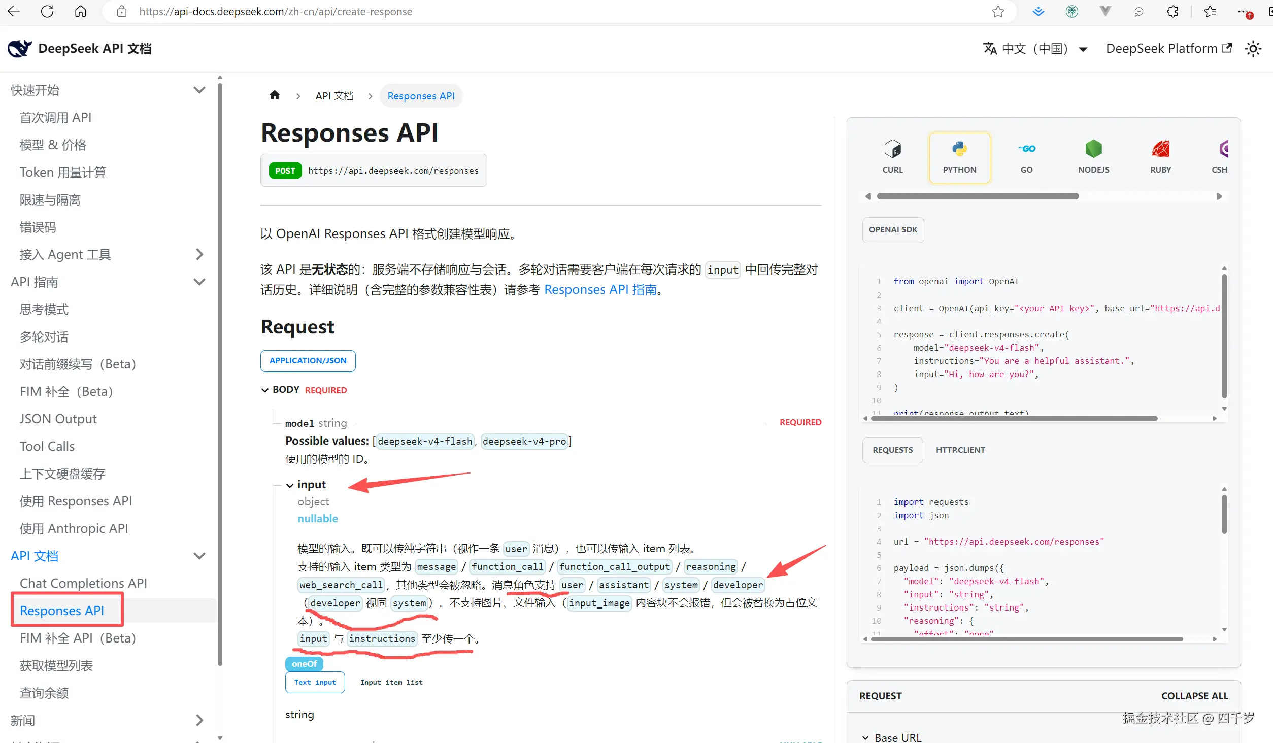
Task: Expand the 接入 Agent 工具 sidebar section
Action: point(199,254)
